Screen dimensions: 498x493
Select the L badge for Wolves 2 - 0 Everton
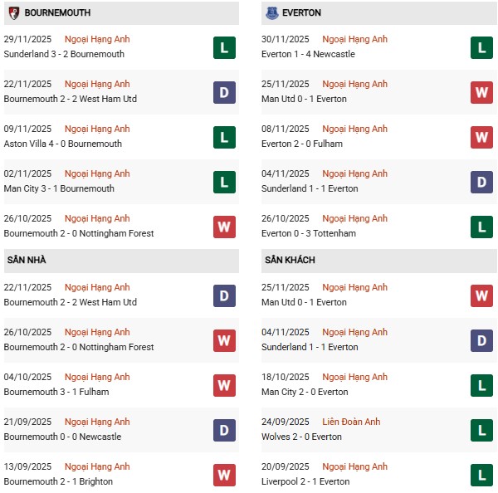pyautogui.click(x=481, y=430)
